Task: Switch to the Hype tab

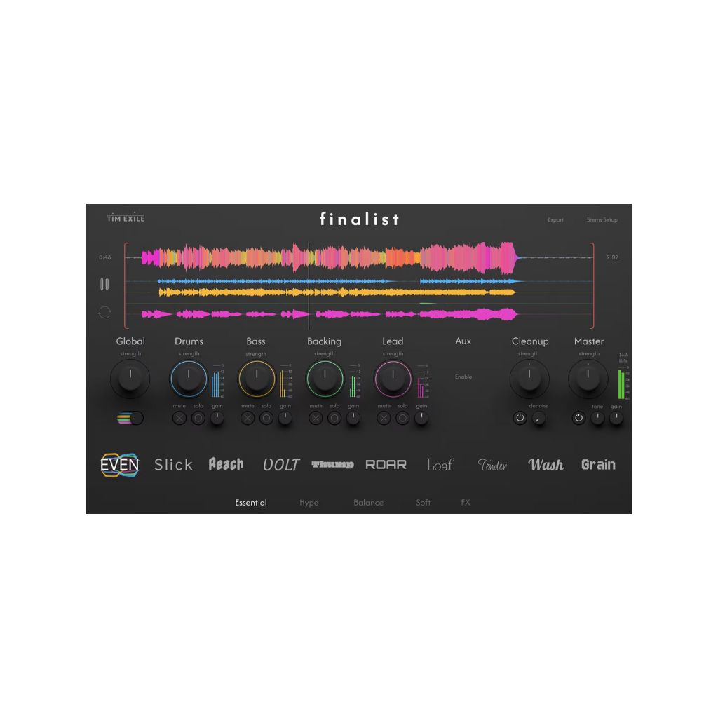Action: [x=309, y=502]
